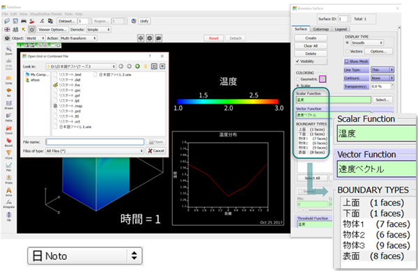Open the Visualization Panels menu
This screenshot has width=418, height=271.
click(x=45, y=14)
